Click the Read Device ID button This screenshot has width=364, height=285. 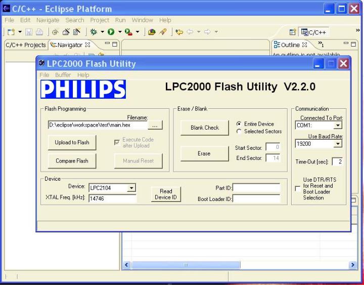click(166, 194)
